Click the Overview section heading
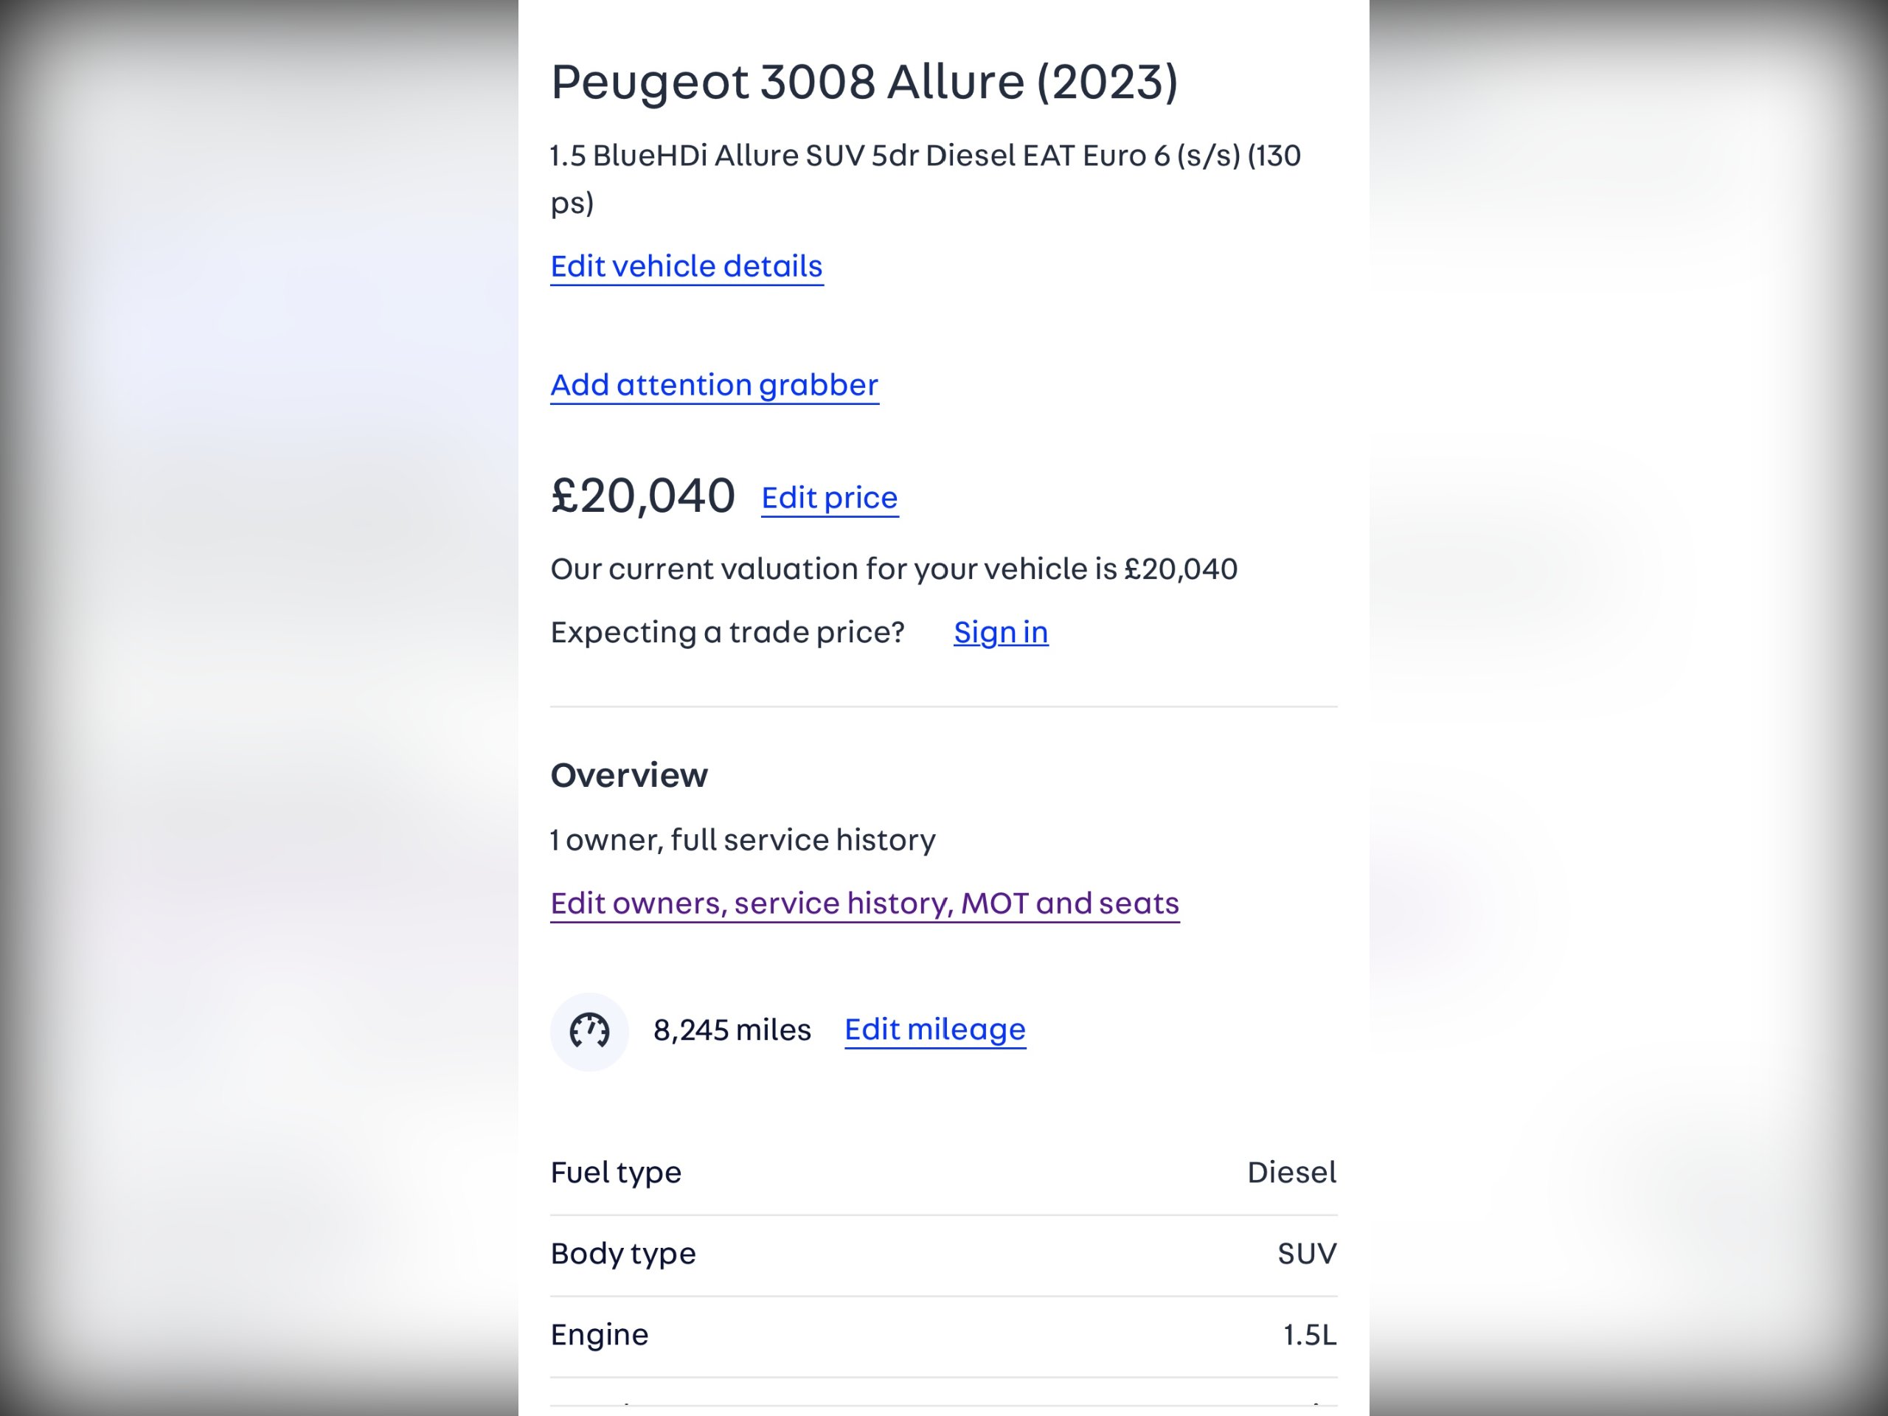Viewport: 1888px width, 1416px height. pyautogui.click(x=629, y=775)
